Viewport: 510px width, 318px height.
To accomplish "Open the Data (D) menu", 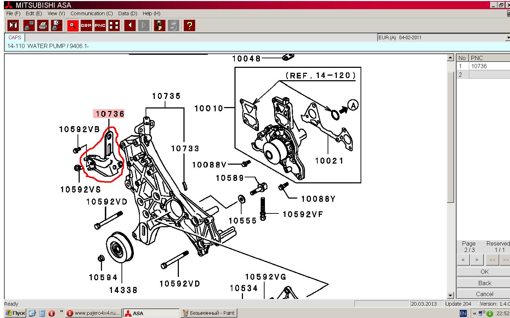I will tap(127, 13).
